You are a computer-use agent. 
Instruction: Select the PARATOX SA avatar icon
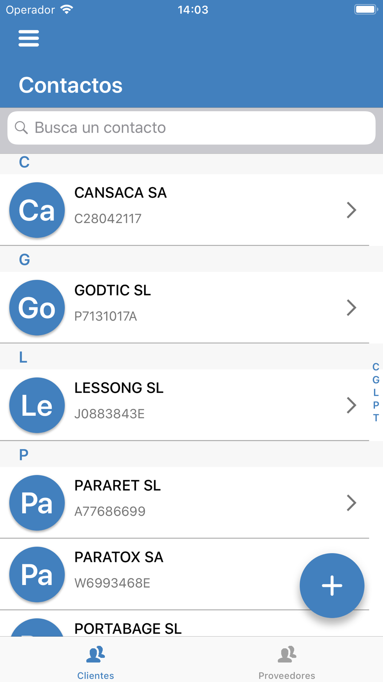pyautogui.click(x=37, y=574)
